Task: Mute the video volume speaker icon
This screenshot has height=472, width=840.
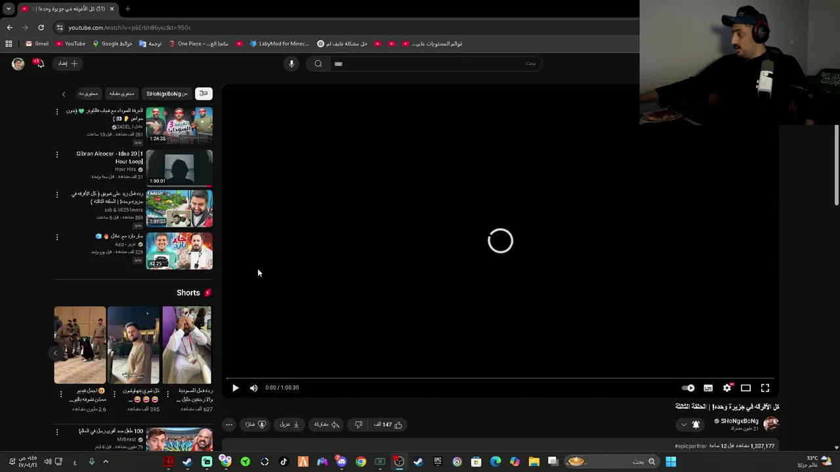Action: [x=254, y=387]
